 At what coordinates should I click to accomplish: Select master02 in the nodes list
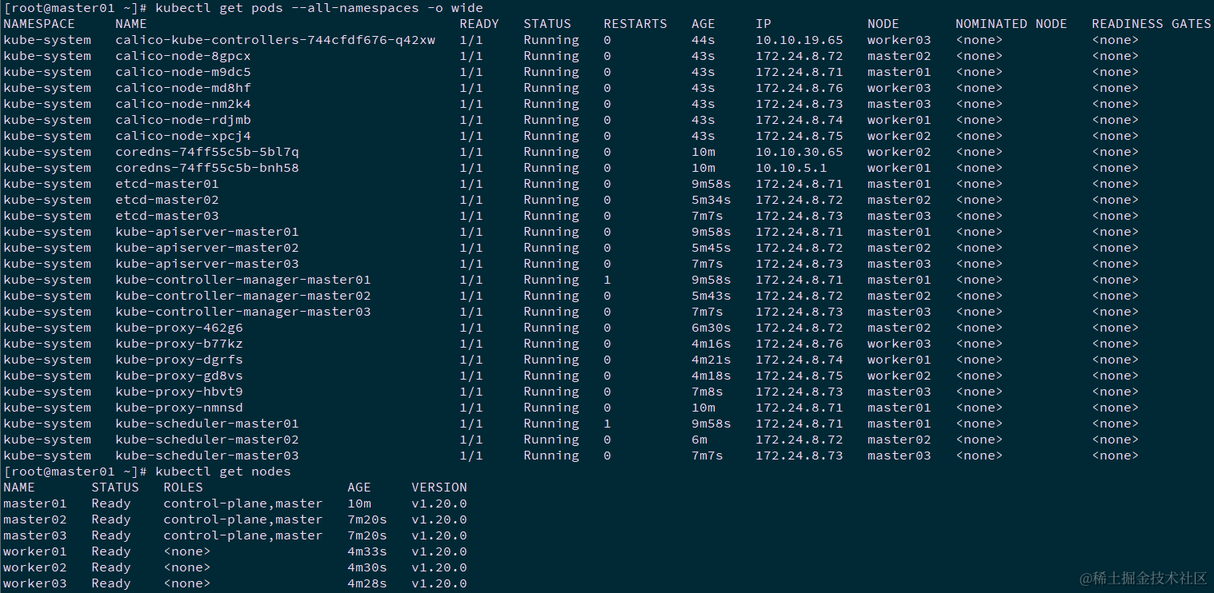point(35,519)
